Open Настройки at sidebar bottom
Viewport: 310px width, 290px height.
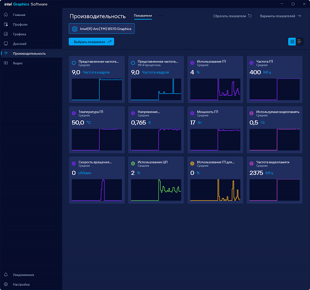21,284
